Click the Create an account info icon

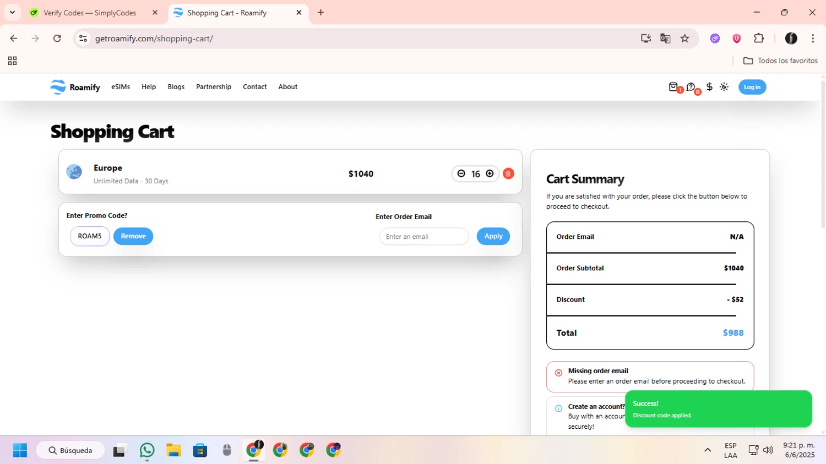558,408
